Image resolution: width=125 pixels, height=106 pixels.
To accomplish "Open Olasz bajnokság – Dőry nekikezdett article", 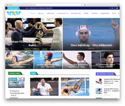I will [x=91, y=34].
